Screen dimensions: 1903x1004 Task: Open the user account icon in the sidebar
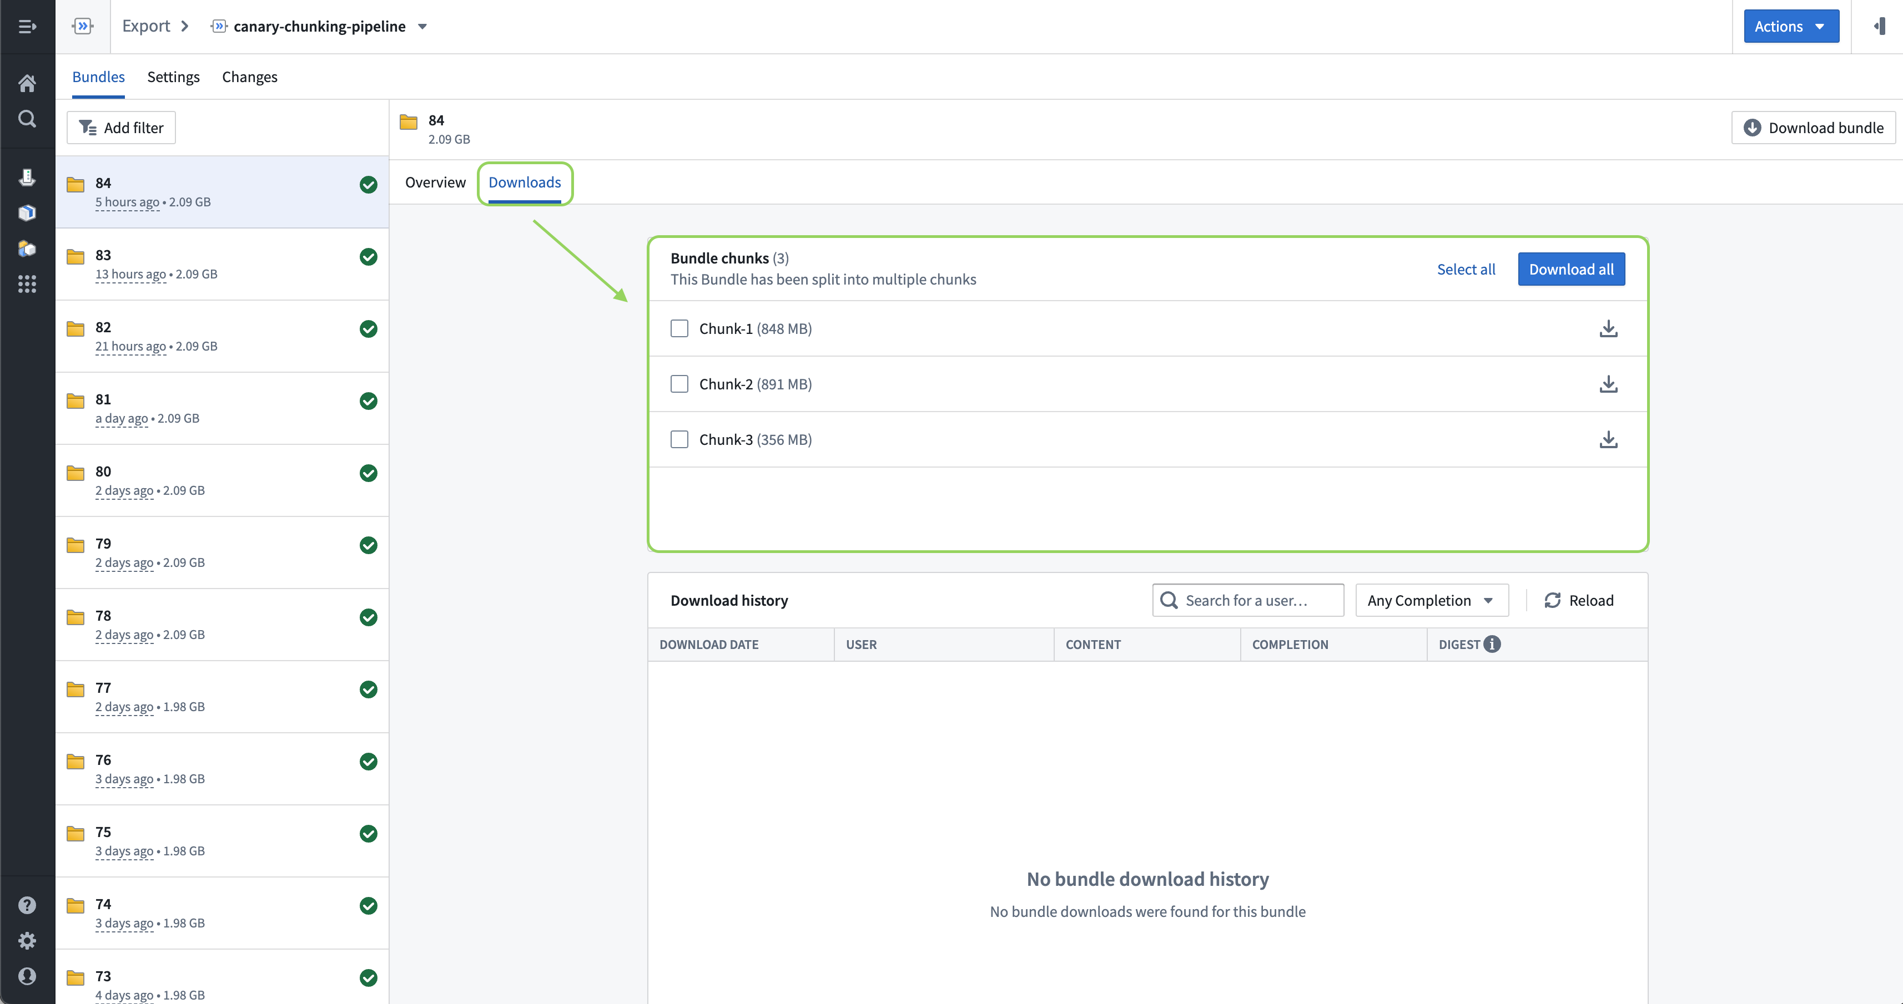pyautogui.click(x=27, y=976)
